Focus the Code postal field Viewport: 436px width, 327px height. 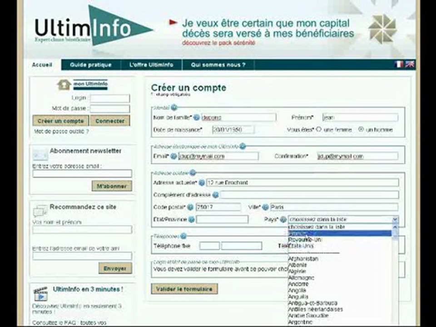[x=218, y=207]
